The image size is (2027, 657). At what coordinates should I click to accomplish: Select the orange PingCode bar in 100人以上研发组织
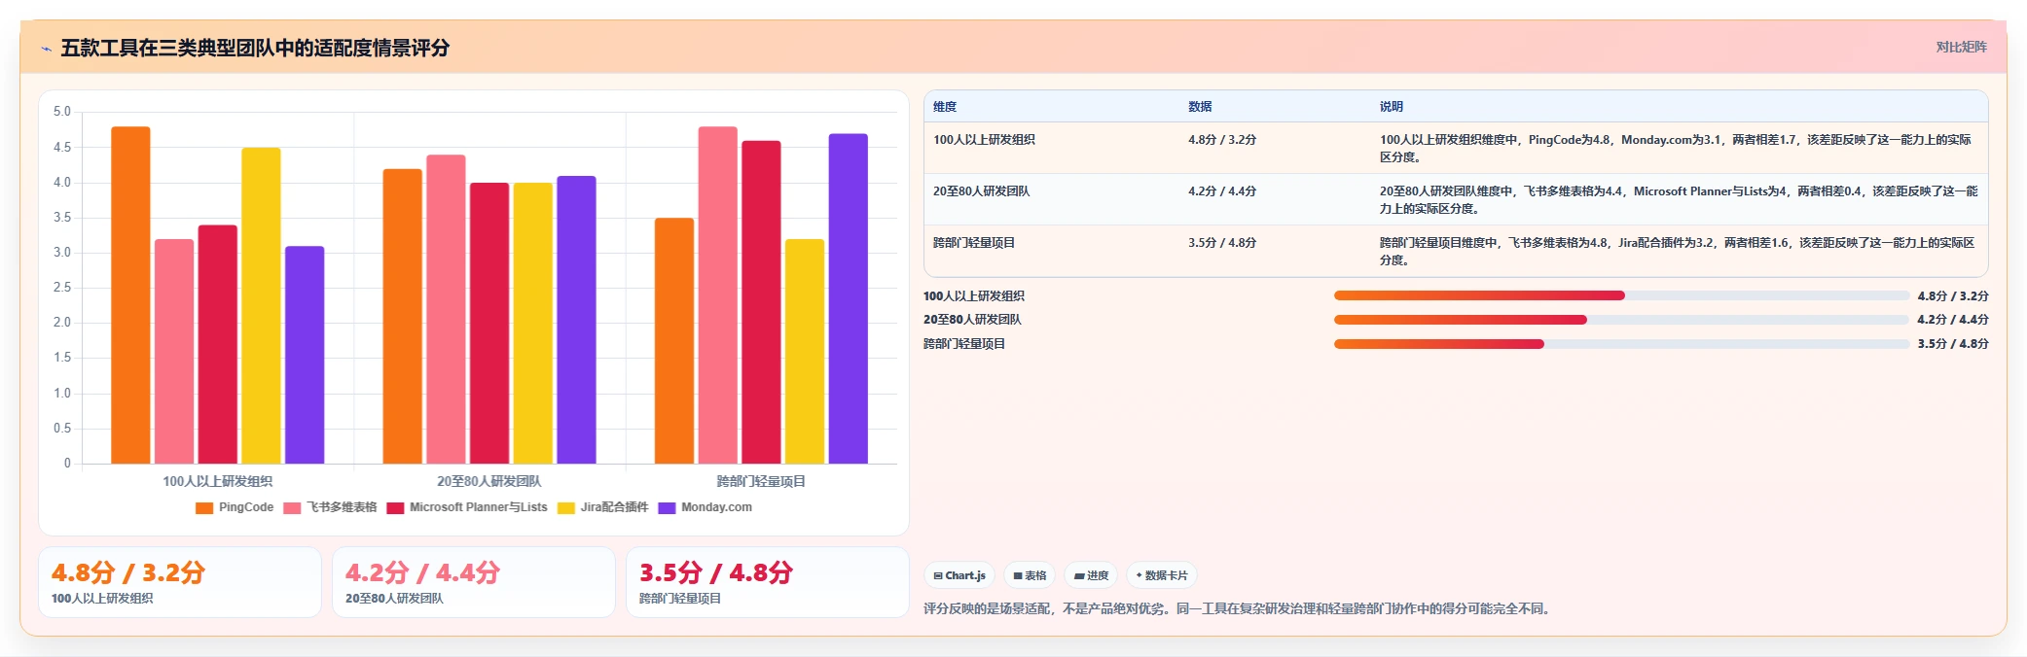tap(130, 295)
